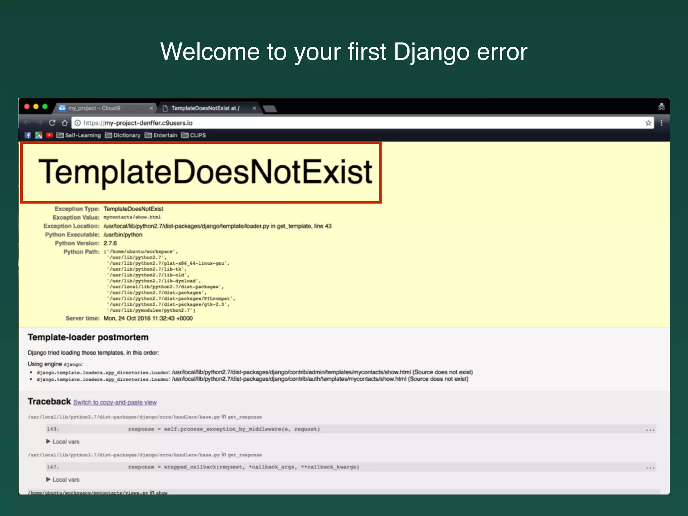Click the site info icon in address bar
Screen dimensions: 688x516
tap(78, 123)
